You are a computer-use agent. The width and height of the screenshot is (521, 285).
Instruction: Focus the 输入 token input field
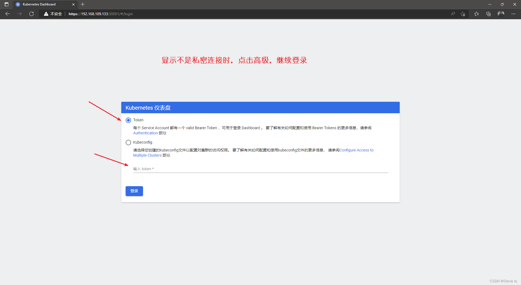pyautogui.click(x=260, y=169)
